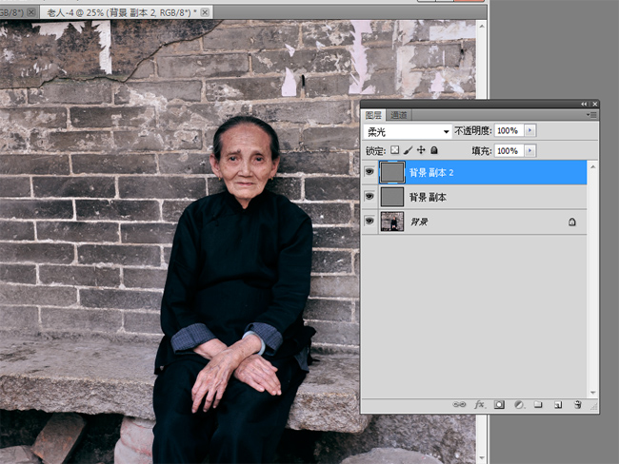Create a new layer
Viewport: 619px width, 464px height.
click(x=558, y=404)
